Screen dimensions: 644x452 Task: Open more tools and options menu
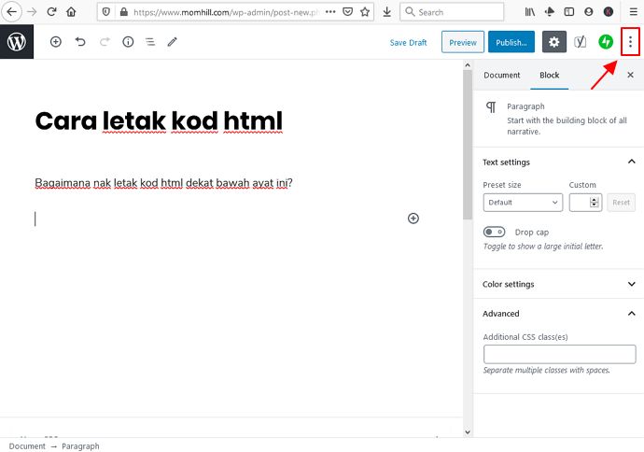pos(630,41)
